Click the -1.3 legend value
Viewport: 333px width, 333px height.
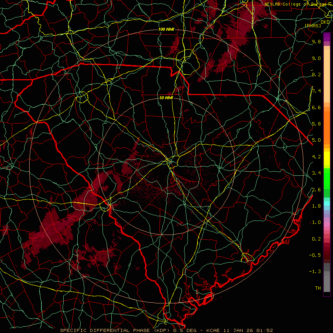click(315, 272)
